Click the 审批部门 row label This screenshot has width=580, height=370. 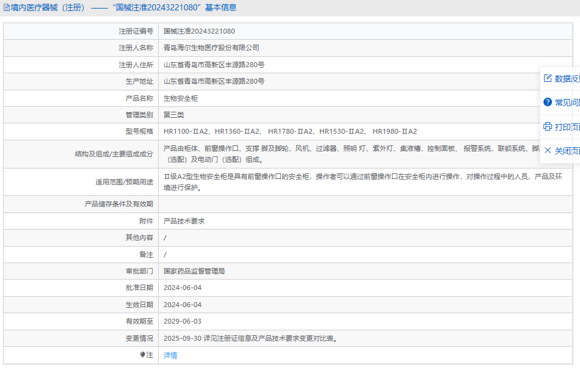click(x=139, y=271)
